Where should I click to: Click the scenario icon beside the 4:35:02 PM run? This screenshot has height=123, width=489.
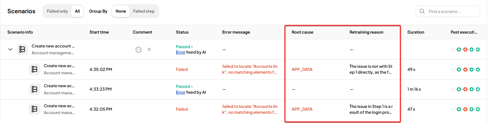34,69
